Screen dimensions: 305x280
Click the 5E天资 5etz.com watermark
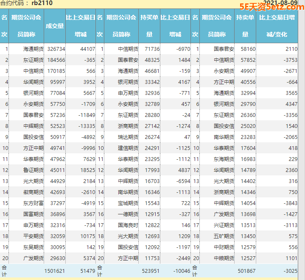[270, 7]
